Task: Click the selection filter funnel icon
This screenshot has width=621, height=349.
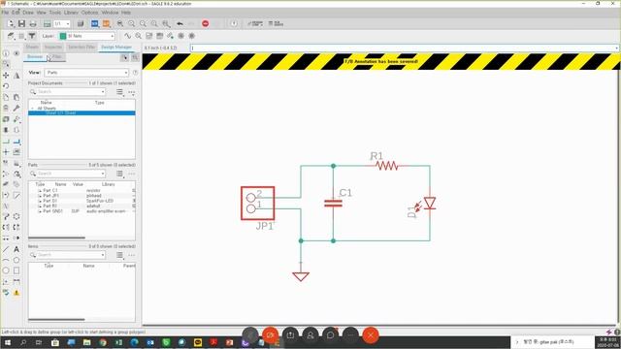Action: [32, 36]
